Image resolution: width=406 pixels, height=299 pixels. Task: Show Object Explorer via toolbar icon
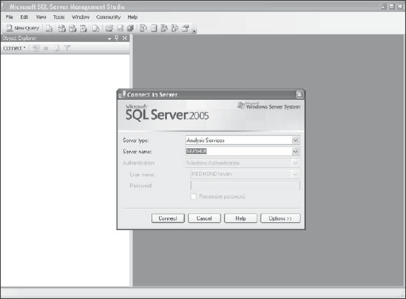pos(164,28)
